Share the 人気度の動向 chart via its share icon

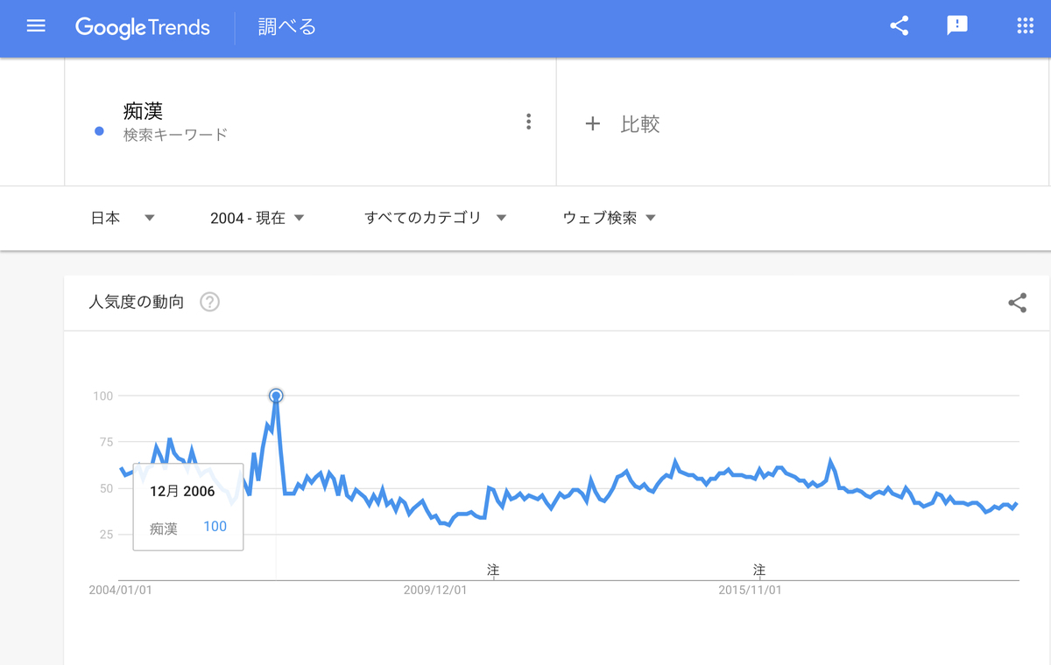point(1017,302)
